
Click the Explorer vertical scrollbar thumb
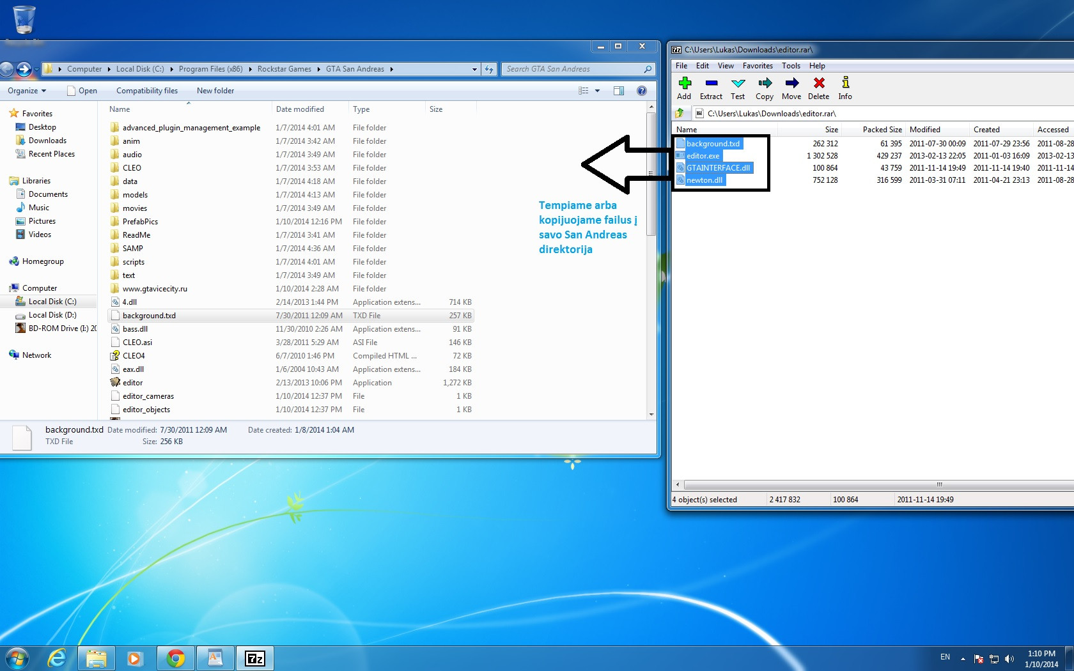[651, 174]
